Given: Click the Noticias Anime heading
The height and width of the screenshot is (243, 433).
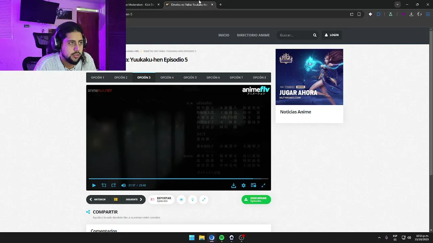Looking at the screenshot, I should pos(296,112).
